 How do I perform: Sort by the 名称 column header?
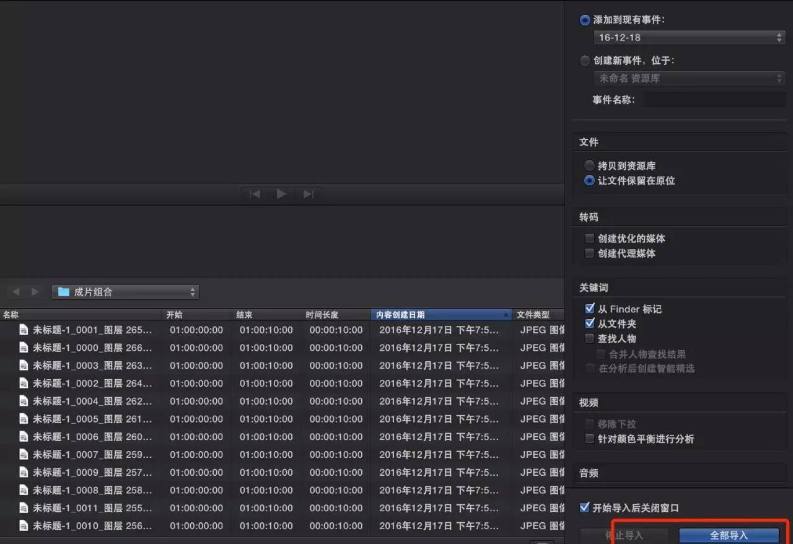pos(81,315)
